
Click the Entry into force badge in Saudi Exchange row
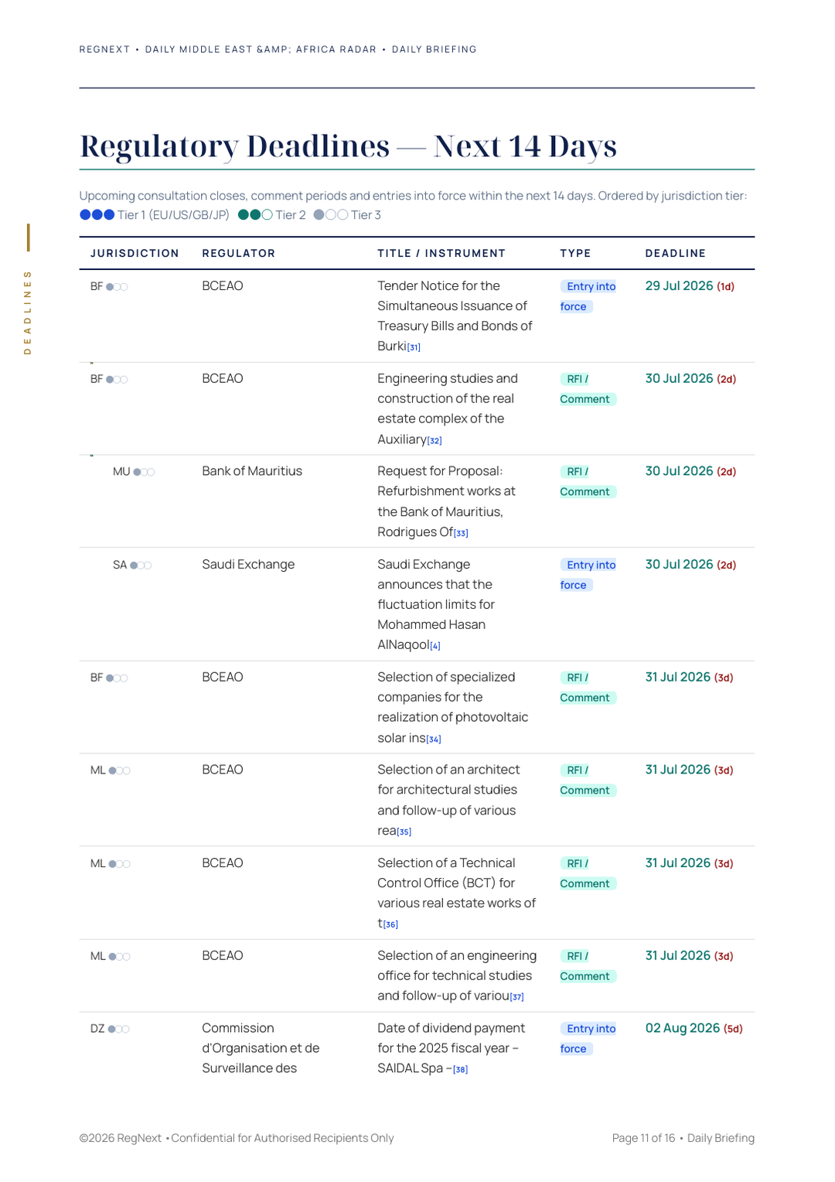click(588, 575)
